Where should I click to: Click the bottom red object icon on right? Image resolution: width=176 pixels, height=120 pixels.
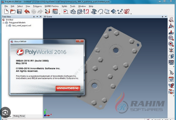tap(171, 92)
